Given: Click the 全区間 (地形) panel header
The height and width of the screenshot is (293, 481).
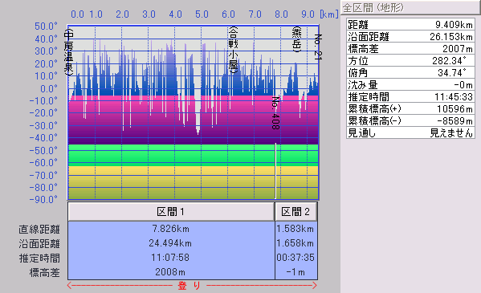Looking at the screenshot, I should pyautogui.click(x=410, y=7).
